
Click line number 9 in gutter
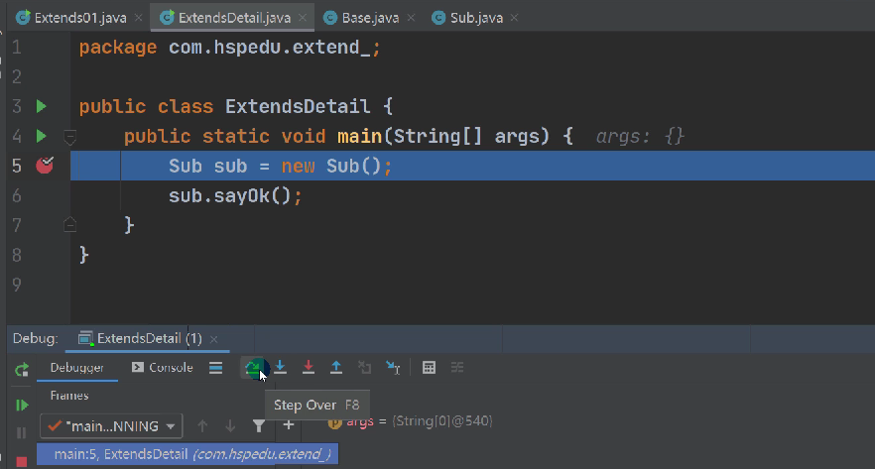tap(17, 285)
